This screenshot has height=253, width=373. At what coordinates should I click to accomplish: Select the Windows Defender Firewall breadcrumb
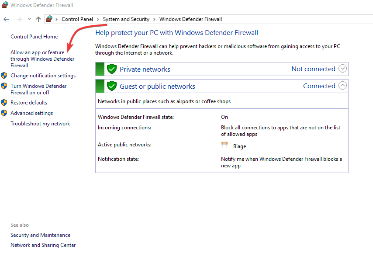[190, 19]
